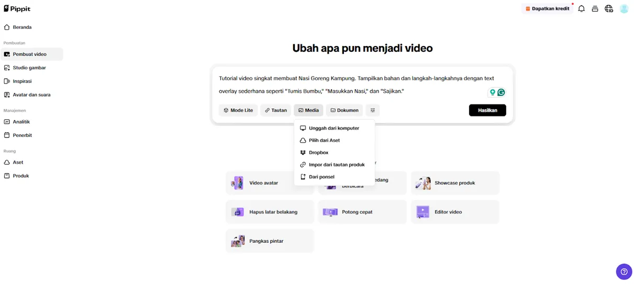Image resolution: width=634 pixels, height=284 pixels.
Task: Open the settings sliders icon
Action: (x=372, y=110)
